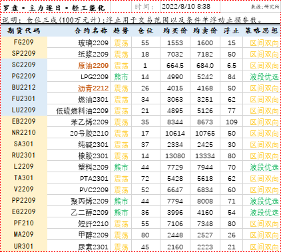Screen dimensions: 281x252
Task: Select the title 罗盘 主力逐日 轻工能化
Action: coord(54,8)
